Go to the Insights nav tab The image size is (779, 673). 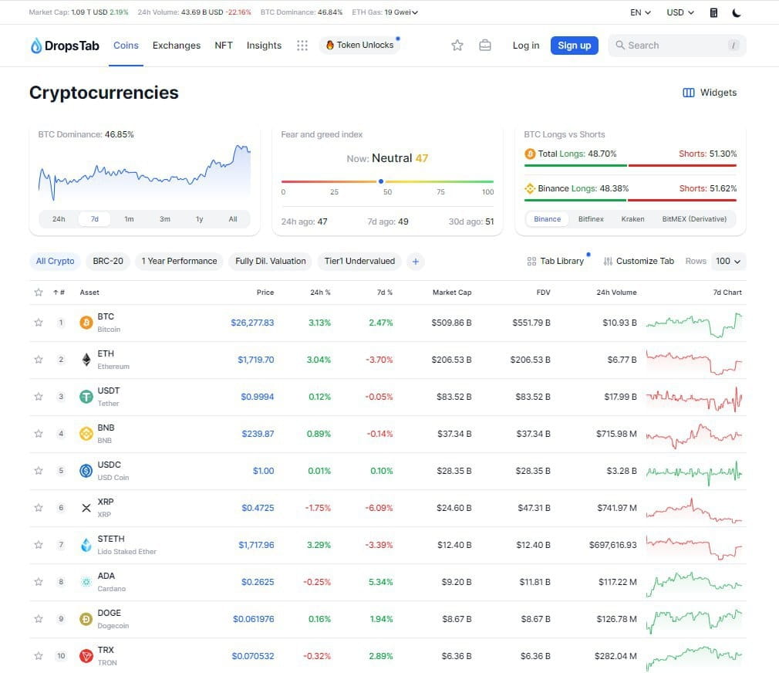point(264,46)
